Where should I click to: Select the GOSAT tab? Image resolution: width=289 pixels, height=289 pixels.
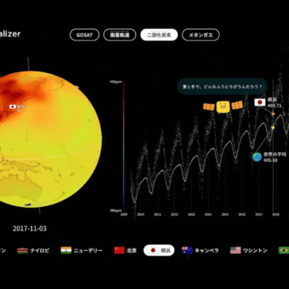coord(84,35)
